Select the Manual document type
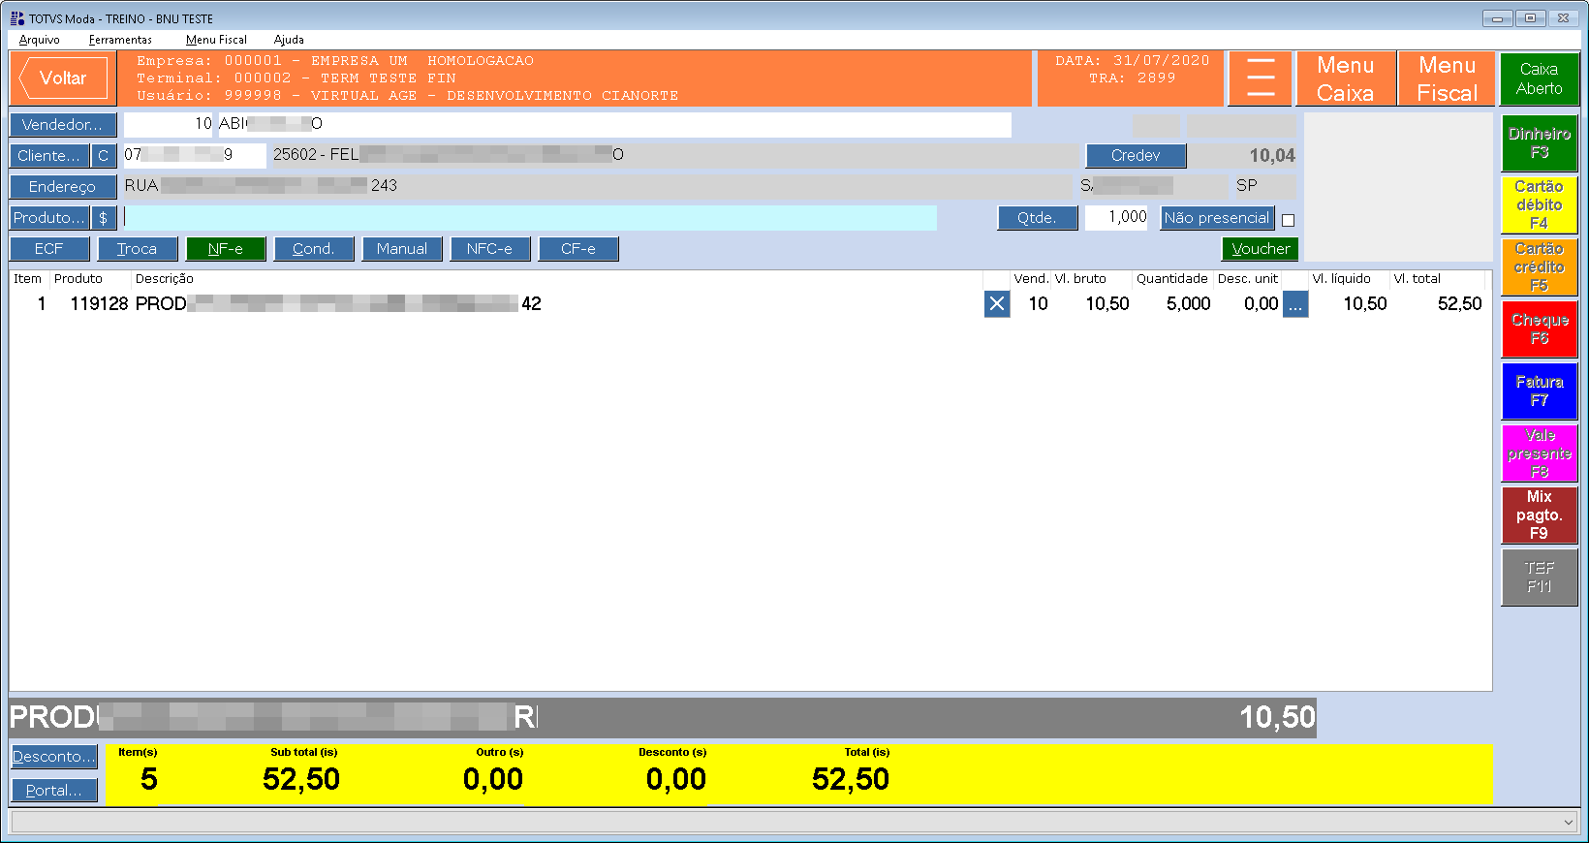Screen dimensions: 1589x843 [402, 249]
